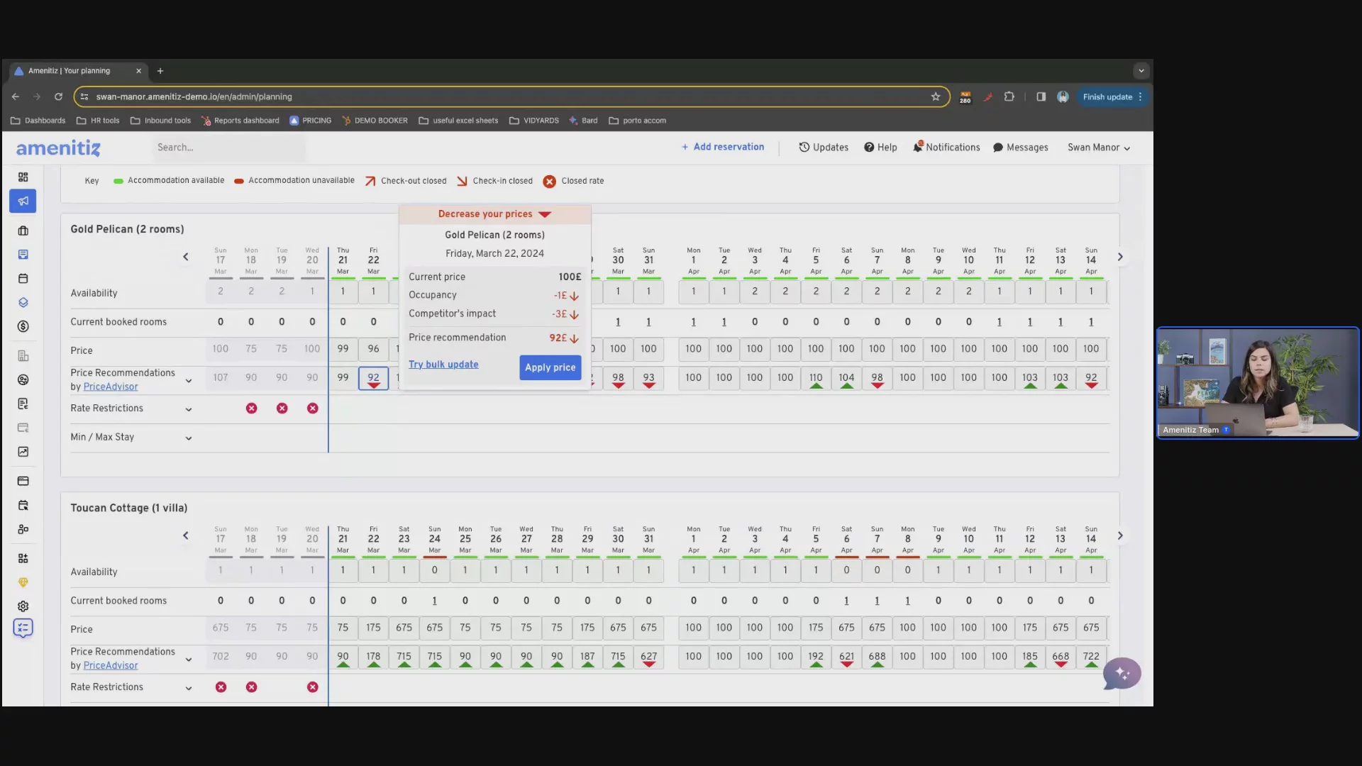The height and width of the screenshot is (766, 1362).
Task: Open the tab search dropdown arrow
Action: coord(1141,71)
